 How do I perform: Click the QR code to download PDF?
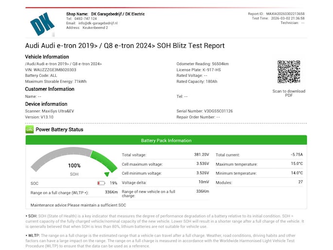click(x=288, y=72)
